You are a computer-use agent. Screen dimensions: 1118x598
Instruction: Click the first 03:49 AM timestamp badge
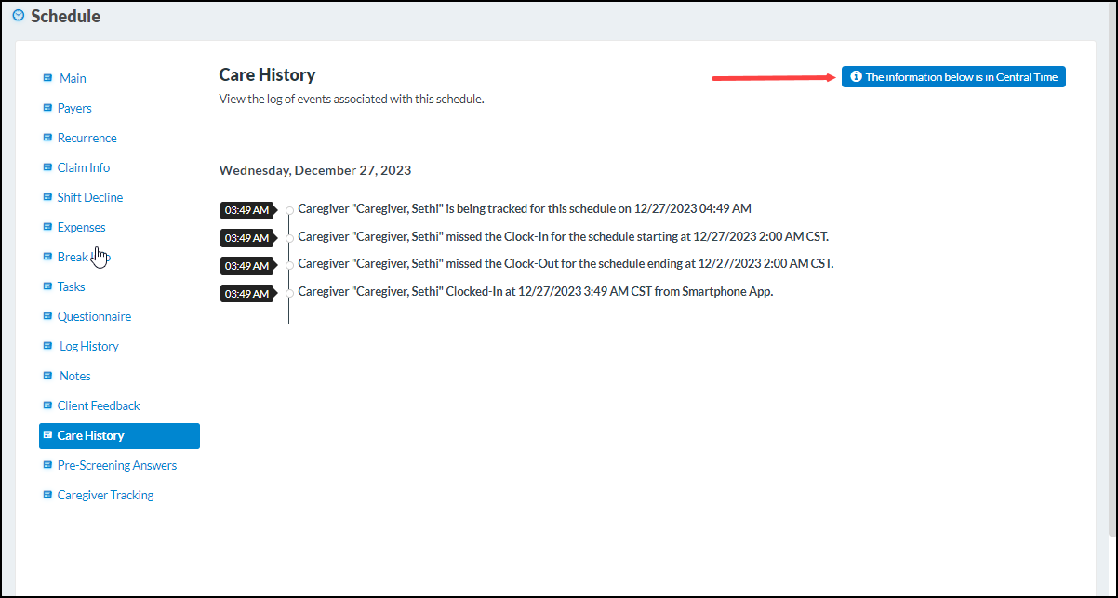coord(247,210)
